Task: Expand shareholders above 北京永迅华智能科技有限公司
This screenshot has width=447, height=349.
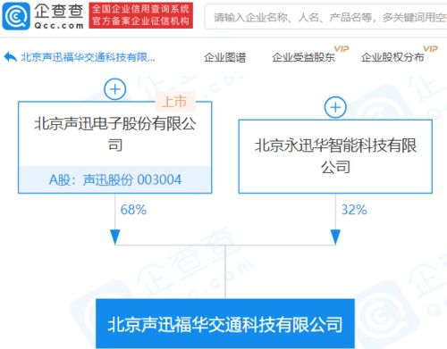Action: [x=335, y=107]
